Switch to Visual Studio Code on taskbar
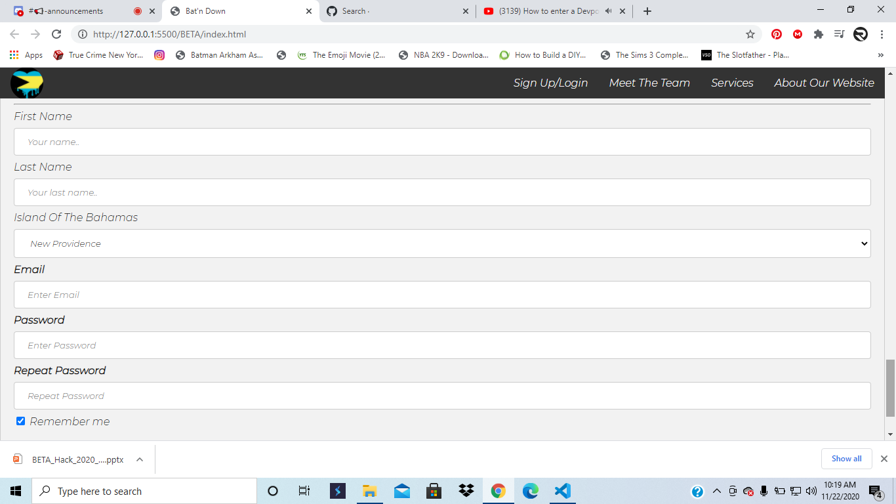The image size is (896, 504). (x=562, y=491)
